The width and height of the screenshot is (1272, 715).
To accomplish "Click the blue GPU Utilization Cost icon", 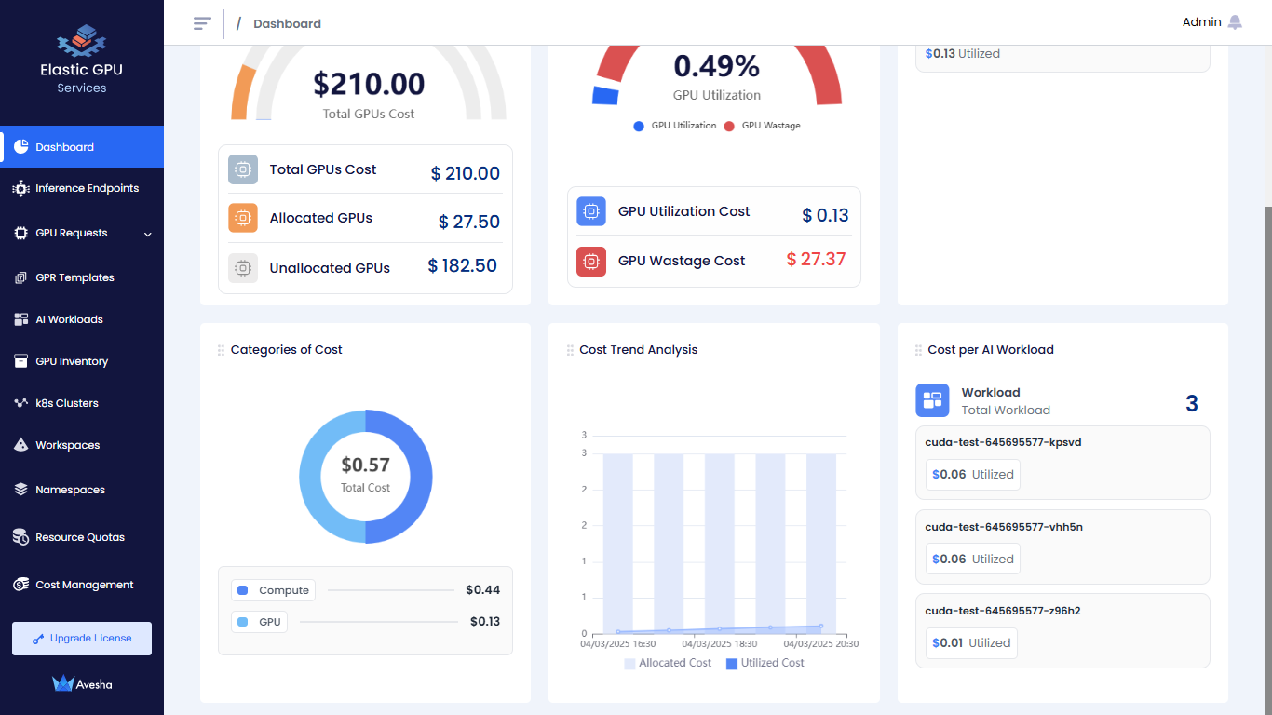I will tap(591, 211).
